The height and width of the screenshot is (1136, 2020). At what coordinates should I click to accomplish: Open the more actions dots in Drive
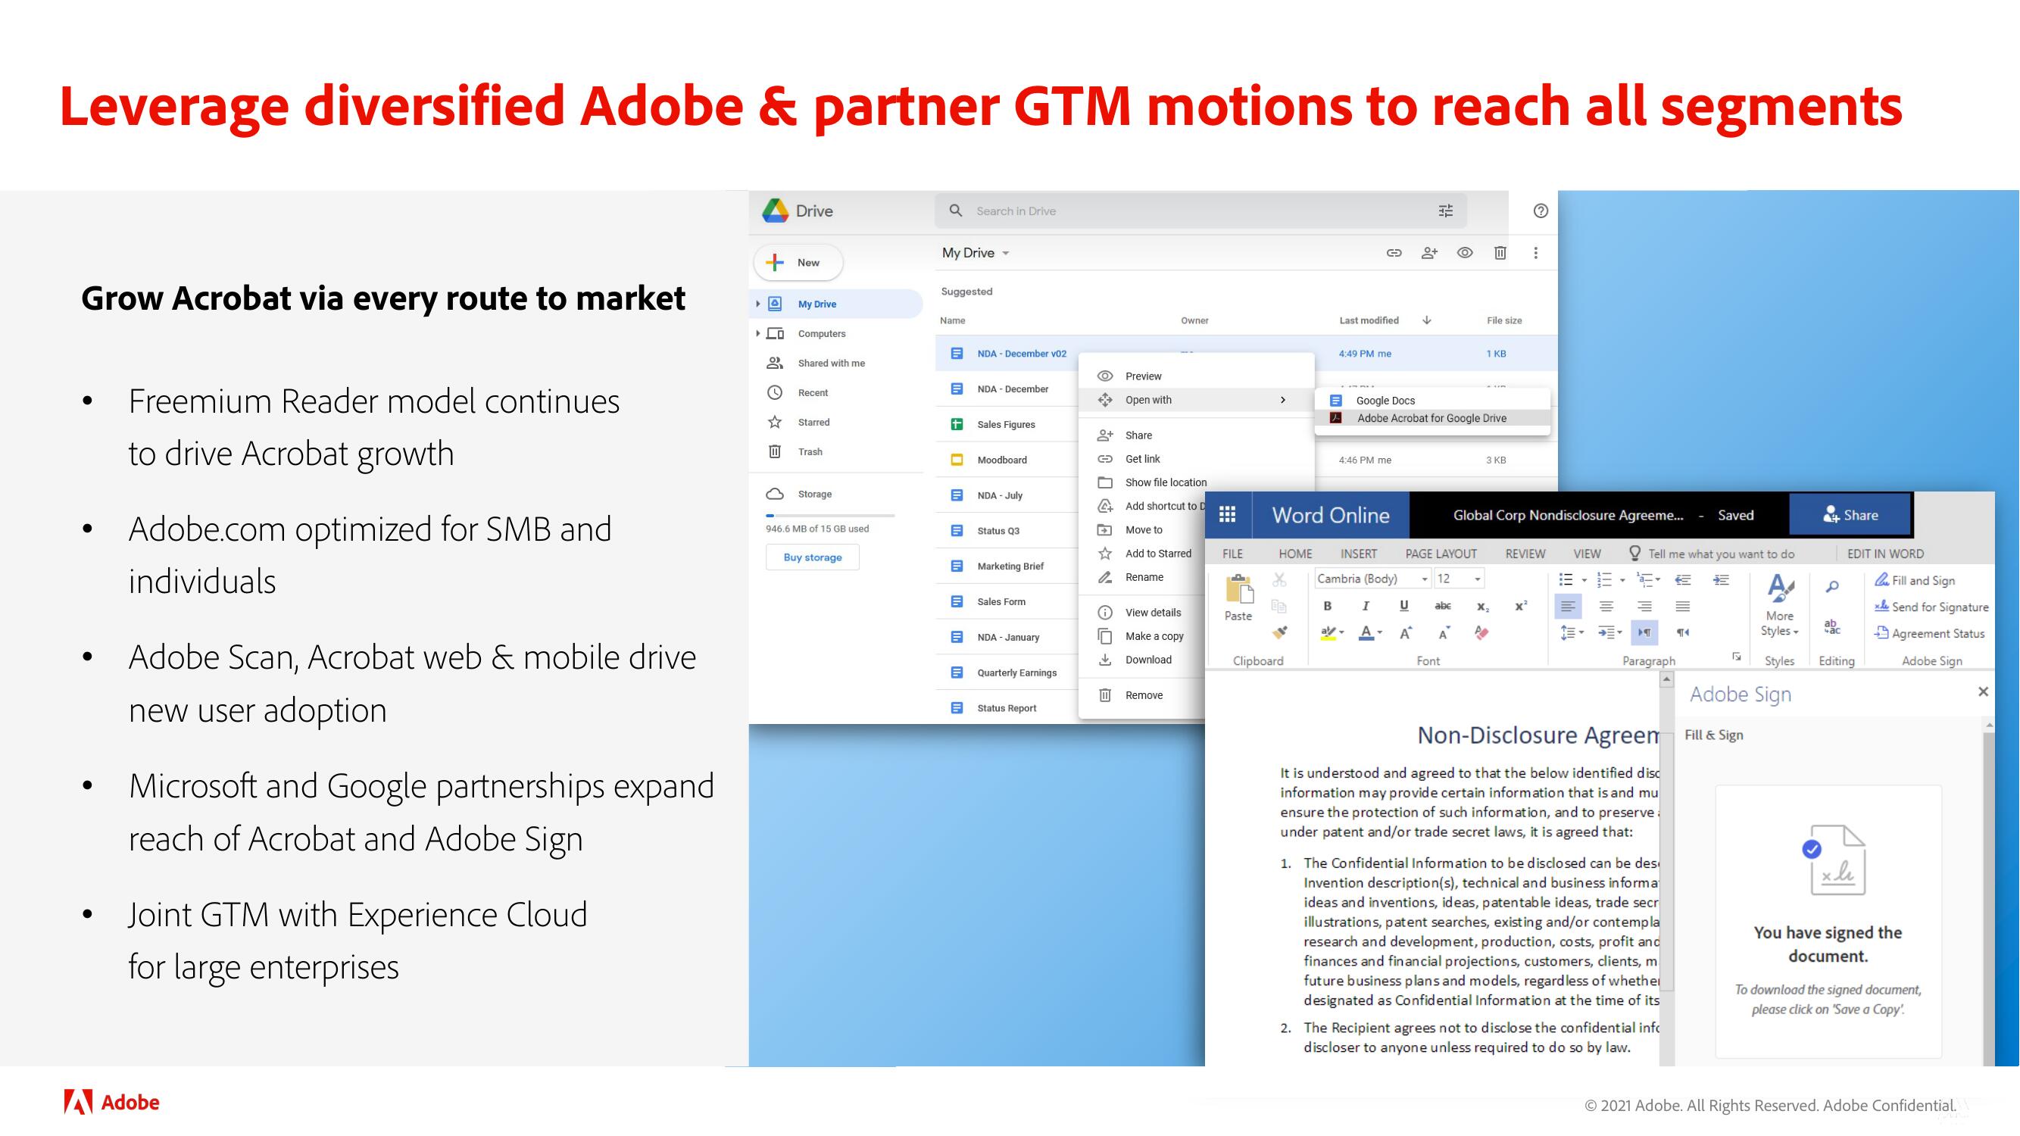[1535, 252]
